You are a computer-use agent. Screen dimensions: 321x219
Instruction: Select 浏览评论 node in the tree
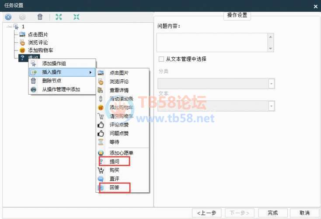coord(38,42)
